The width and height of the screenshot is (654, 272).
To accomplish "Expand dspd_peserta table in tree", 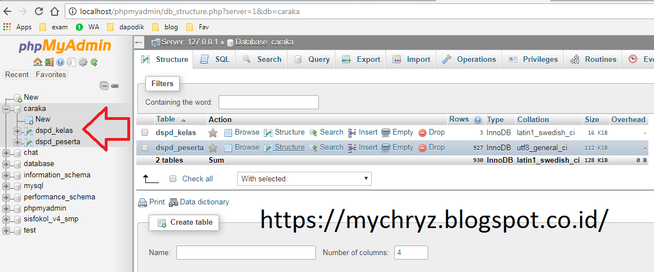I will [x=17, y=142].
